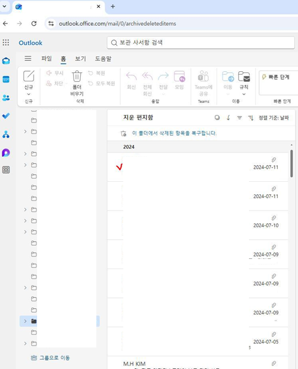The width and height of the screenshot is (298, 369).
Task: Click the 이 폴더에서 삭제된 항목을 복구합니다 link
Action: point(174,133)
